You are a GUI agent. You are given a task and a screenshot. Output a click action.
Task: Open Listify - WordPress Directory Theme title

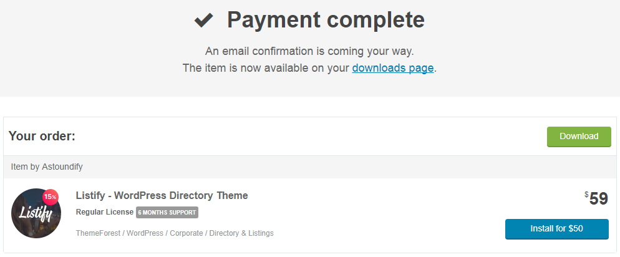(x=162, y=196)
